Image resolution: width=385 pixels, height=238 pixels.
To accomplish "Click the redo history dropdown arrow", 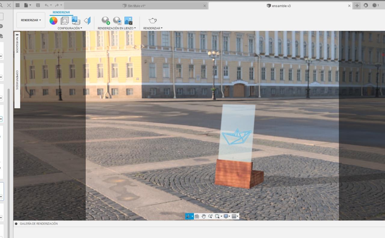I will click(x=61, y=5).
